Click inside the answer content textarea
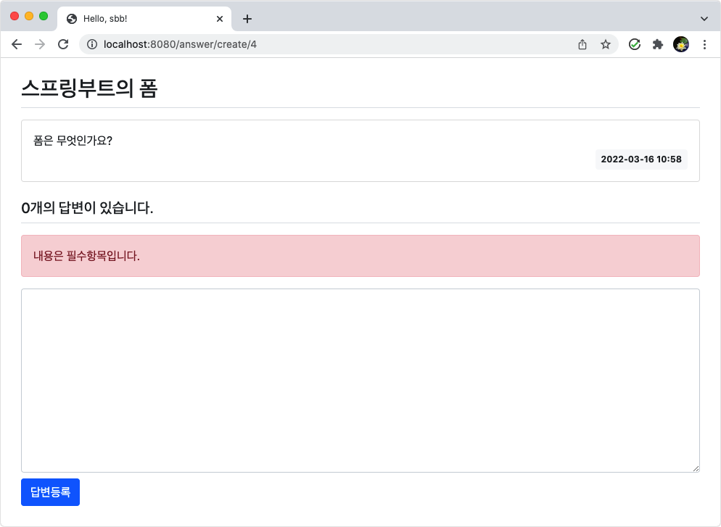 point(360,381)
